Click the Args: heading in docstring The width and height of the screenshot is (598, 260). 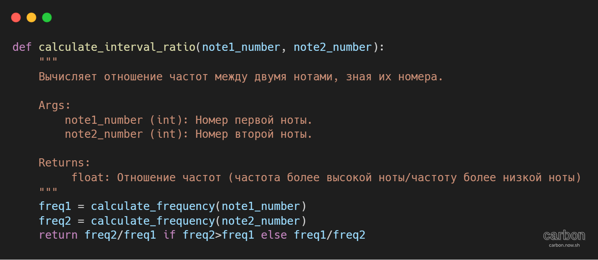coord(55,105)
